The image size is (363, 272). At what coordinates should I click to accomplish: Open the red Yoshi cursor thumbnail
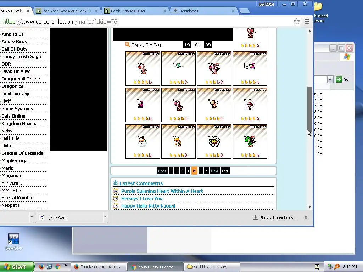[x=143, y=68]
